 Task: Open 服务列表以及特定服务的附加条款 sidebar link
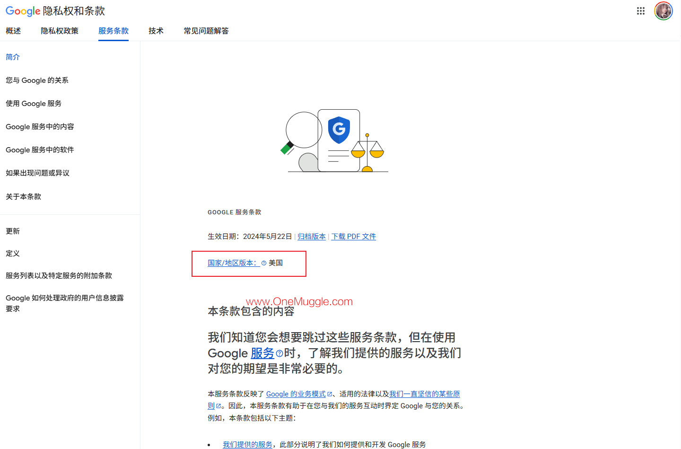59,276
